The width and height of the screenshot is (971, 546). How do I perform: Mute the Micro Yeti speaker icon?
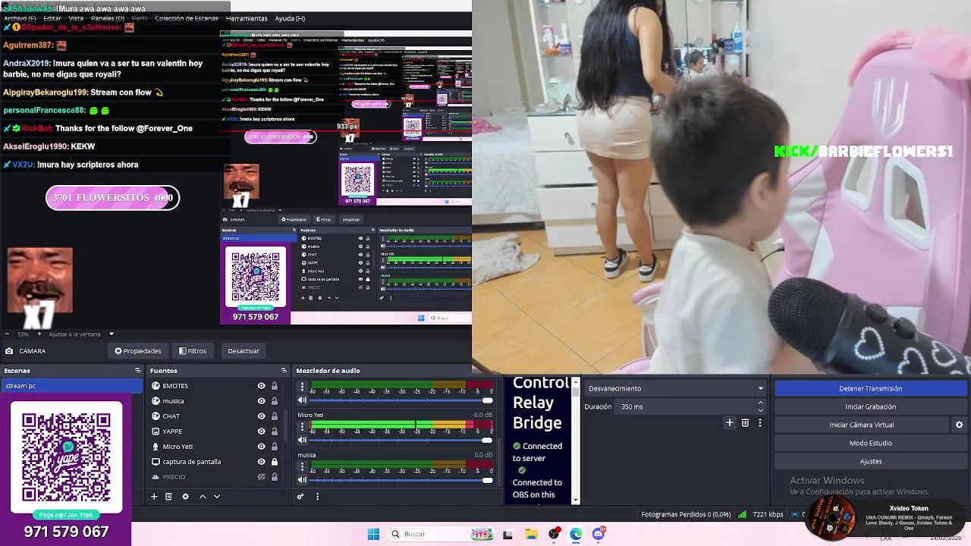coord(302,440)
